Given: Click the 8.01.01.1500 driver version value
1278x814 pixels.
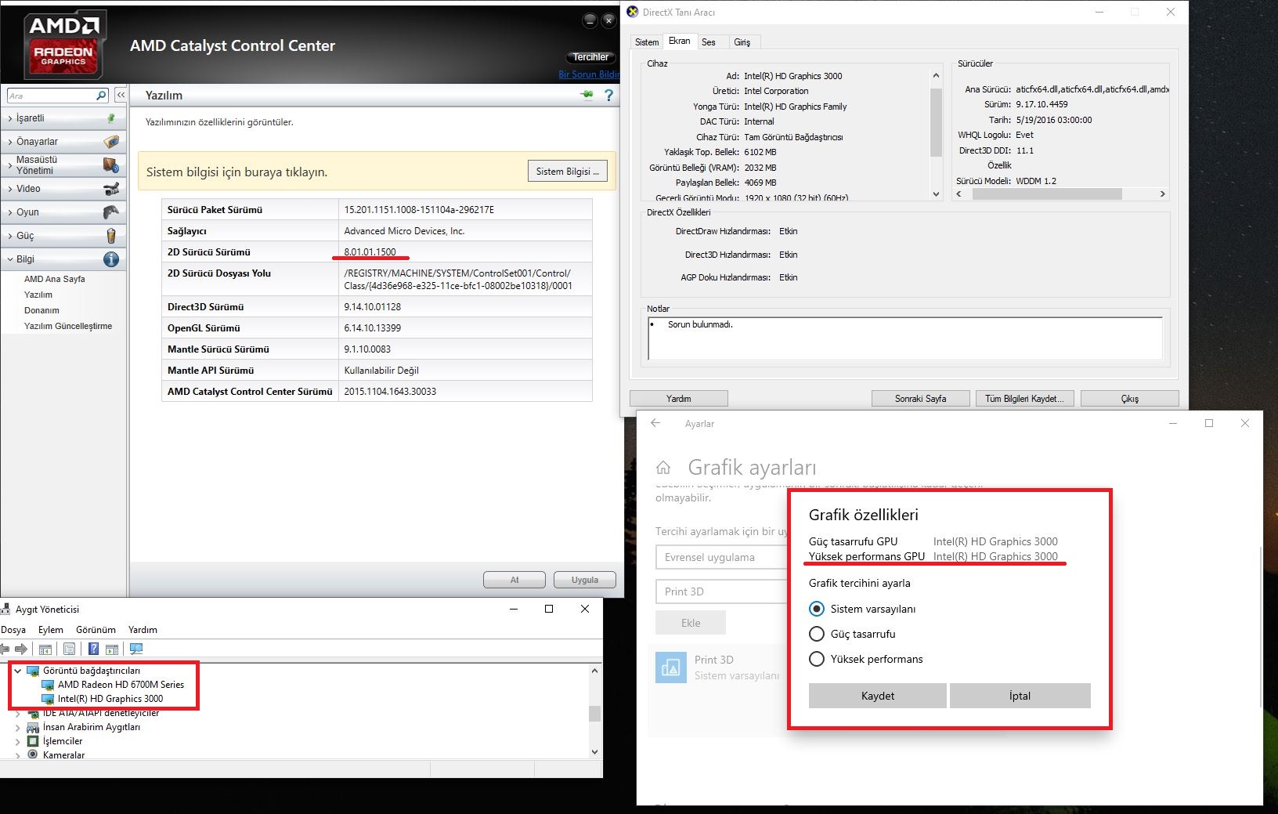Looking at the screenshot, I should (x=370, y=251).
